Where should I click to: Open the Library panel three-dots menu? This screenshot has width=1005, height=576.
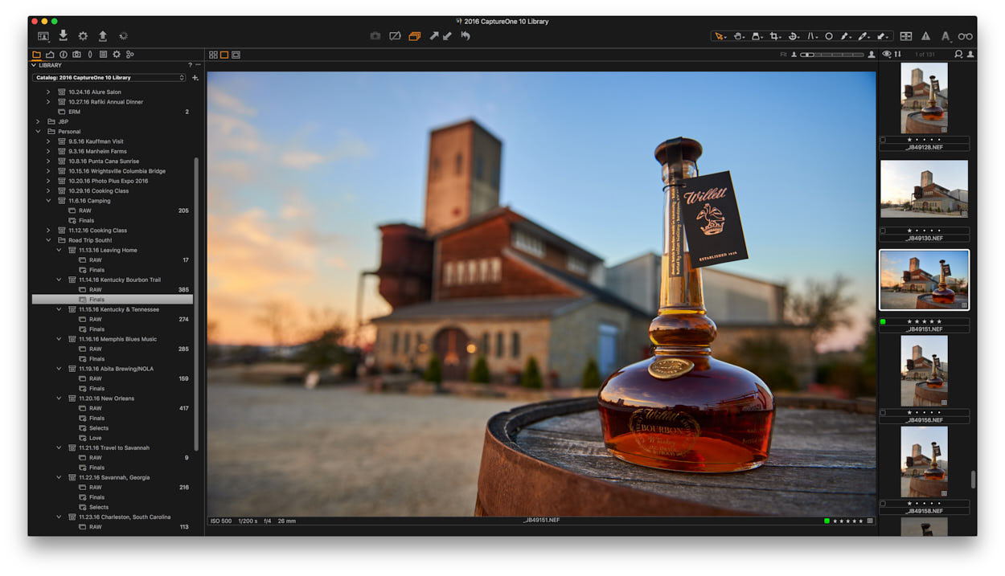click(198, 65)
